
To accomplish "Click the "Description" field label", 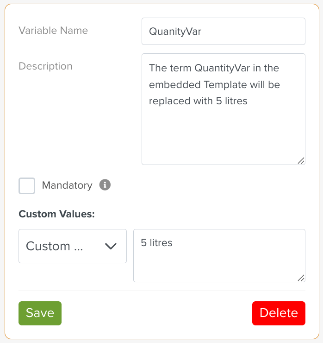I will 45,66.
